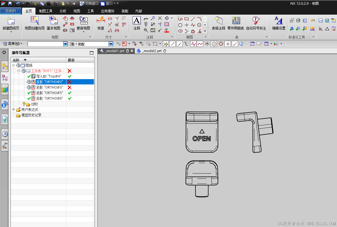337x227 pixels.
Task: Click the 零件明细表 (Parts List) icon
Action: [236, 21]
